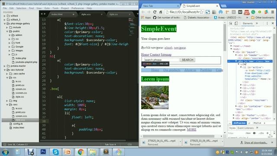Reload the page in Chrome

(155, 12)
